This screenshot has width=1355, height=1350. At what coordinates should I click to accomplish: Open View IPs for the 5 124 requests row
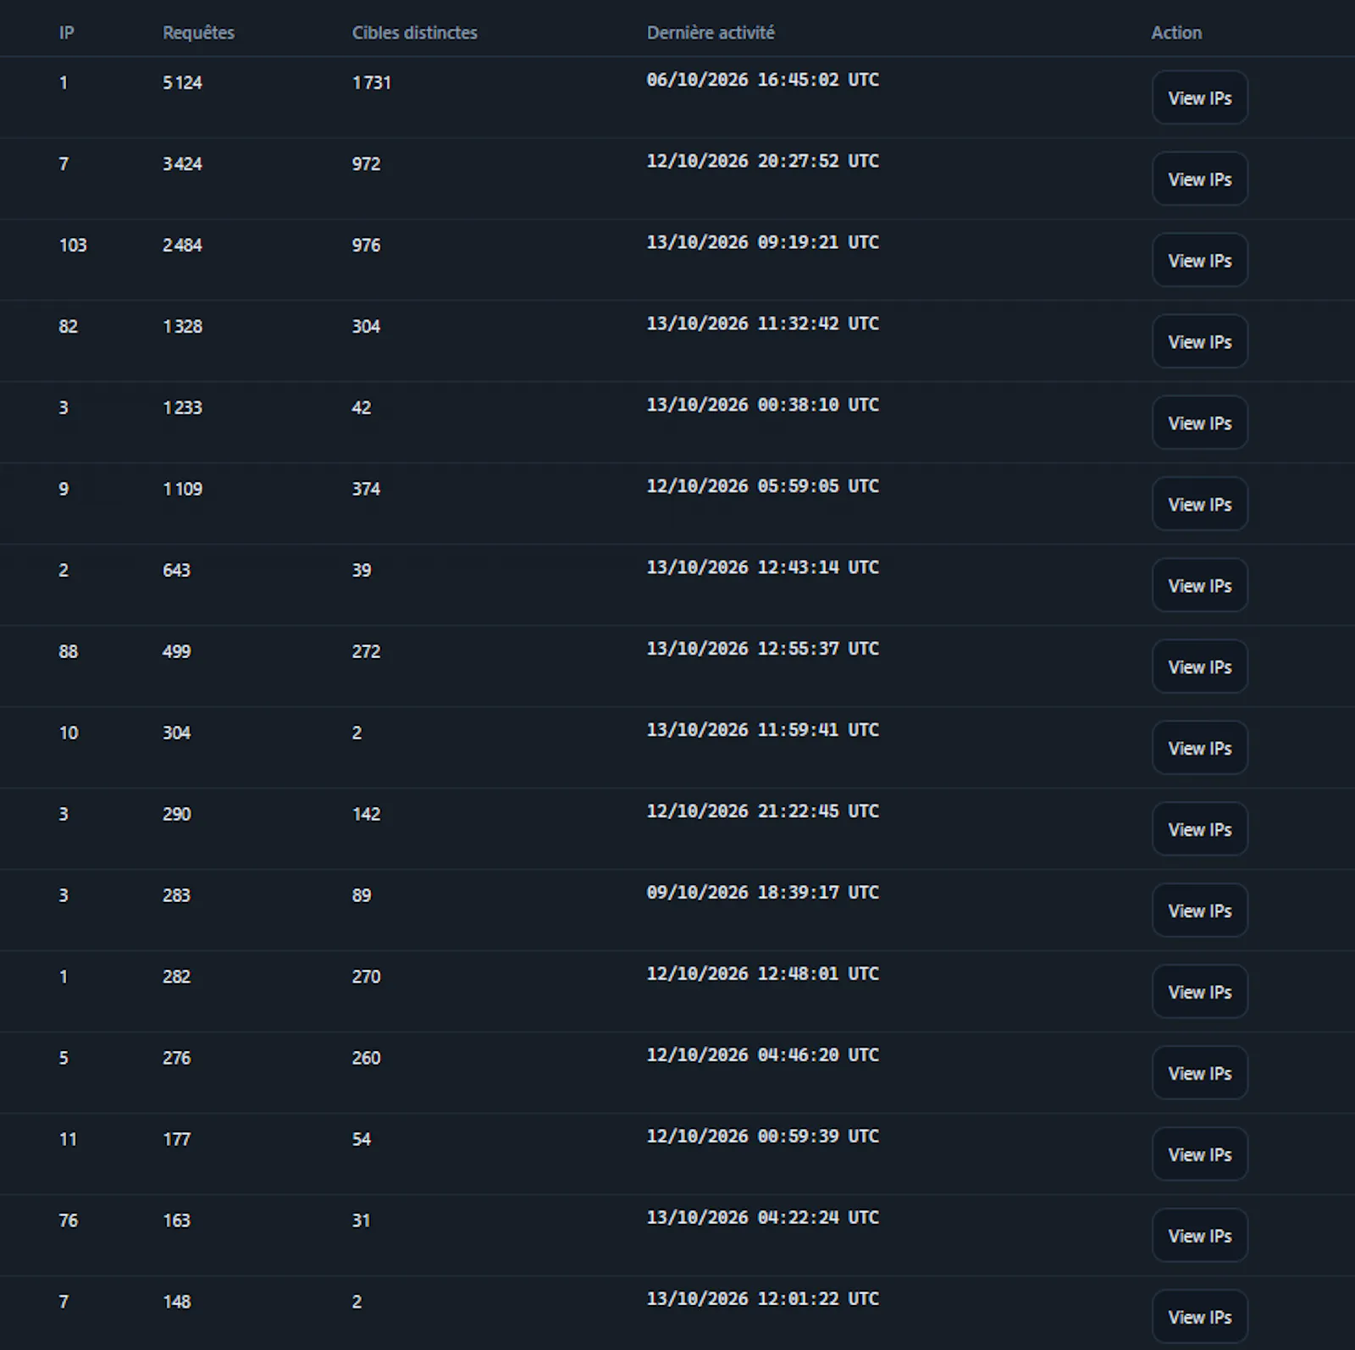[1199, 98]
